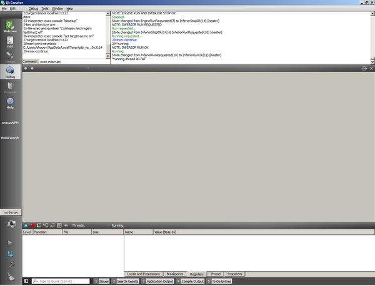Image resolution: width=375 pixels, height=286 pixels.
Task: Open the File menu
Action: pos(4,8)
